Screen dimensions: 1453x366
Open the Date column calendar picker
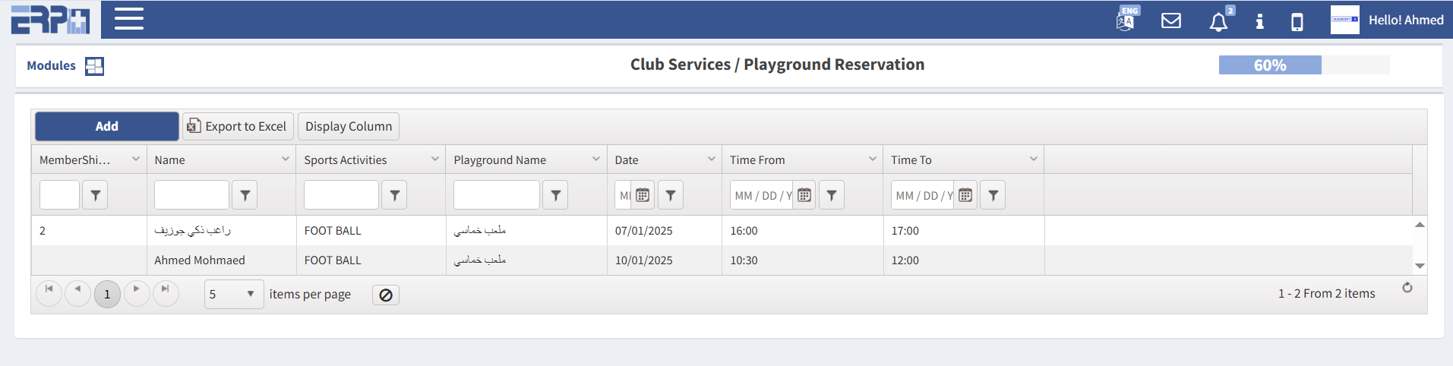643,195
